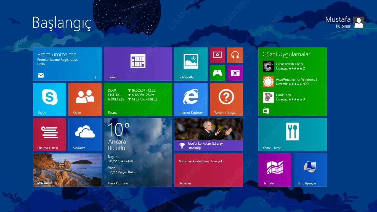Open the sports news tile with trophy
Screen dimensions: 377x212
coord(209,135)
